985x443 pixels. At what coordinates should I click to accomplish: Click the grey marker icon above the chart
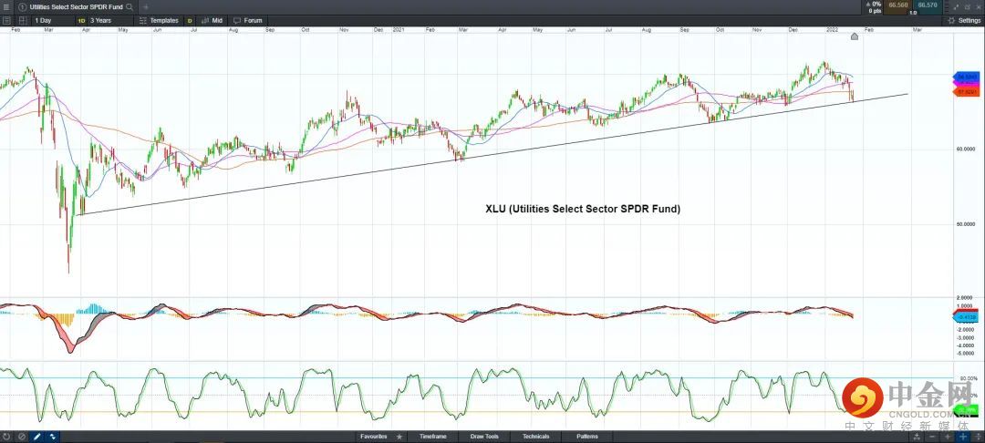click(x=855, y=36)
